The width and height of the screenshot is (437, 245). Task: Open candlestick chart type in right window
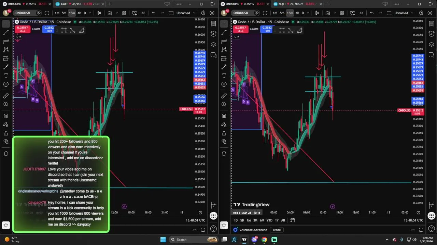coord(317,13)
